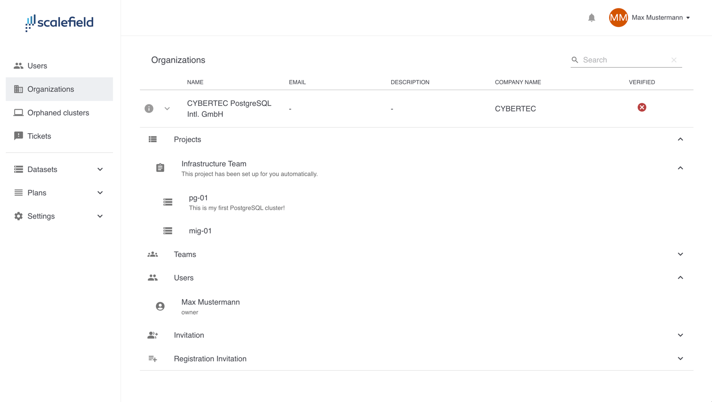Viewport: 712px width, 402px height.
Task: Collapse the CYBERTEC organization row chevron
Action: coord(167,109)
